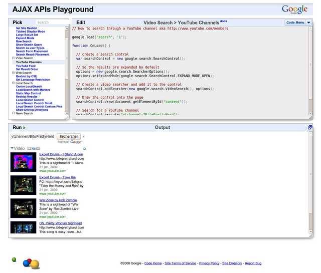
Task: Open Site Terms of Service footer link
Action: (x=181, y=263)
